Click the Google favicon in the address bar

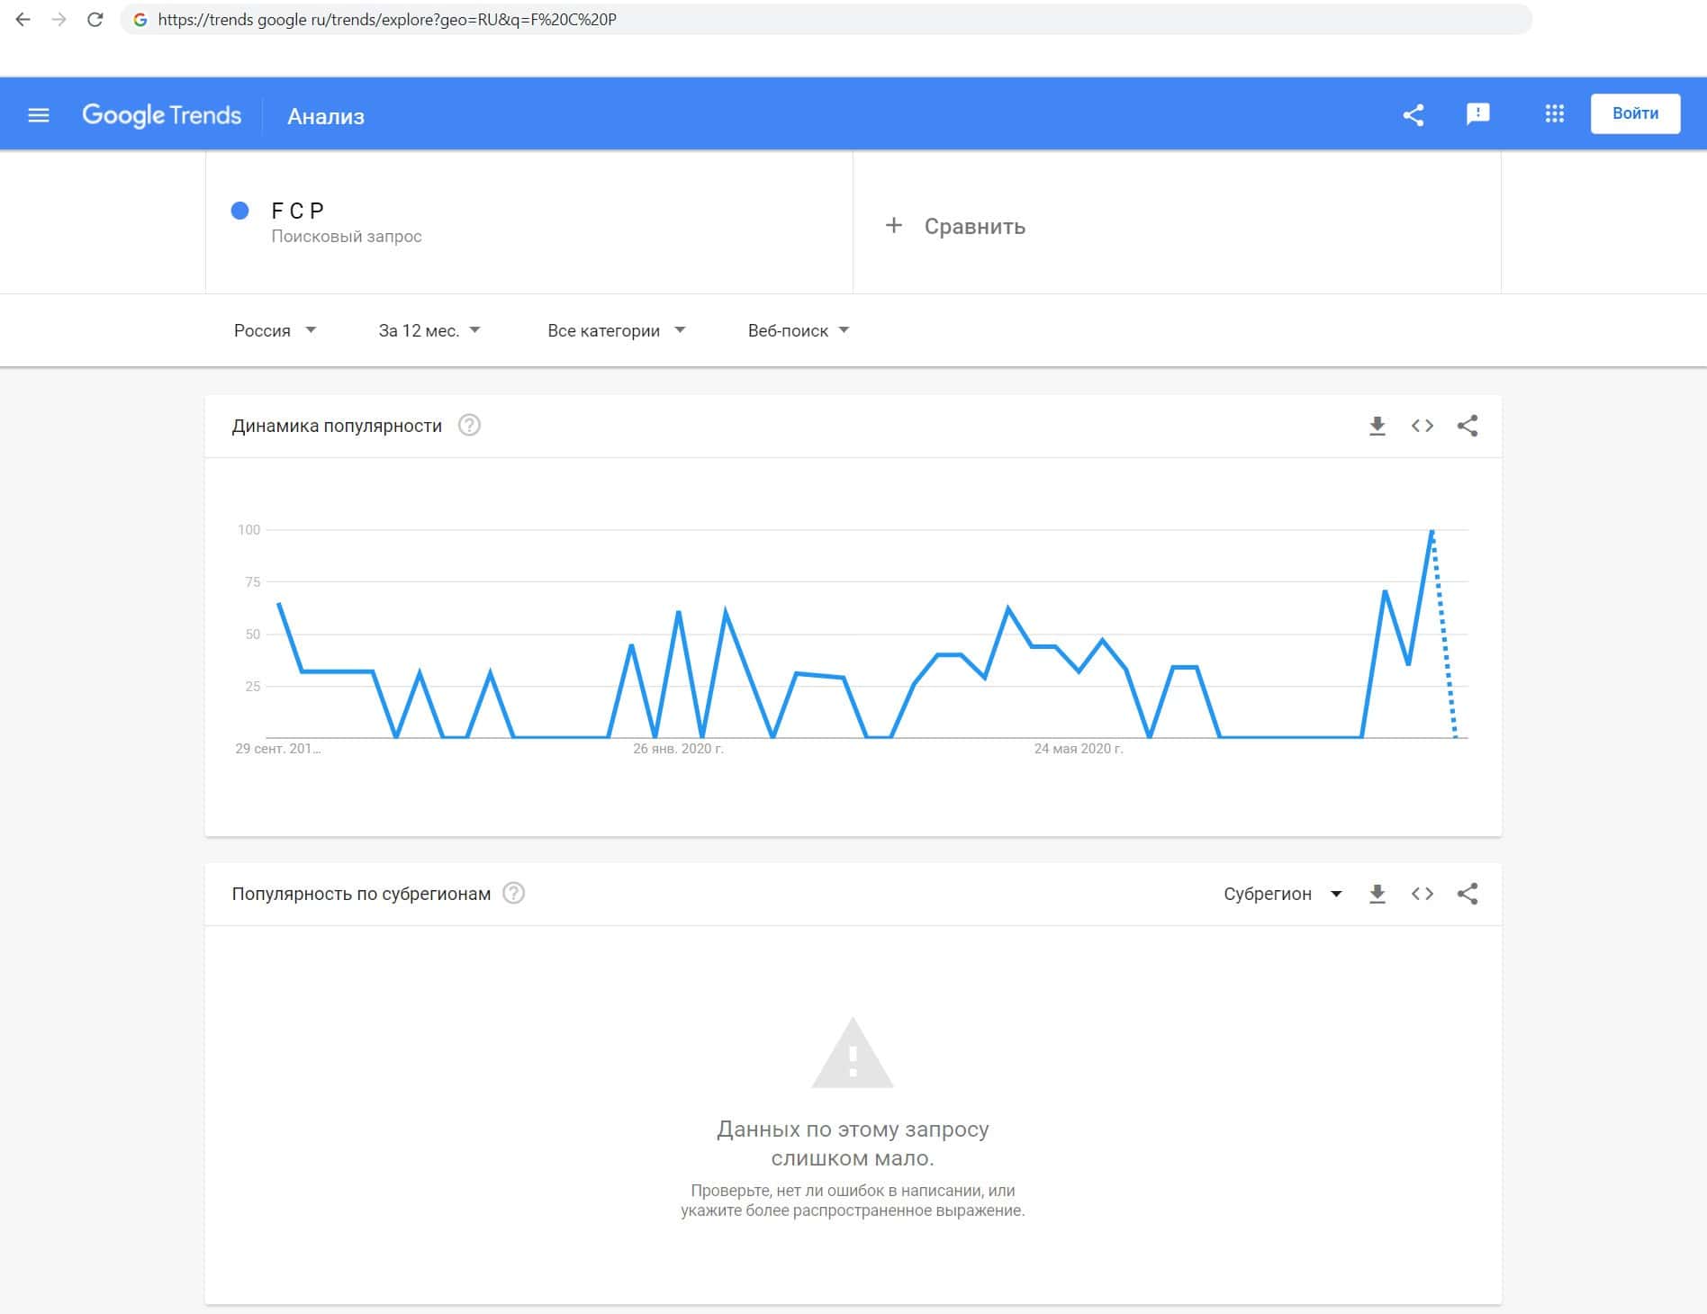tap(140, 19)
